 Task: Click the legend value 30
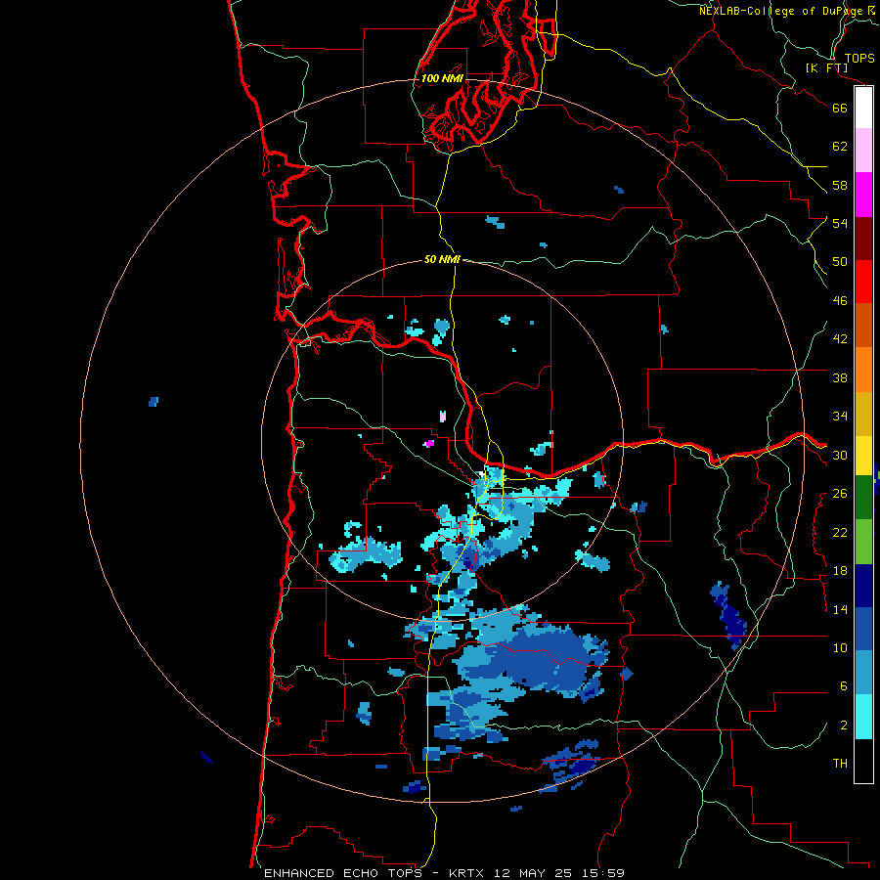tap(840, 455)
